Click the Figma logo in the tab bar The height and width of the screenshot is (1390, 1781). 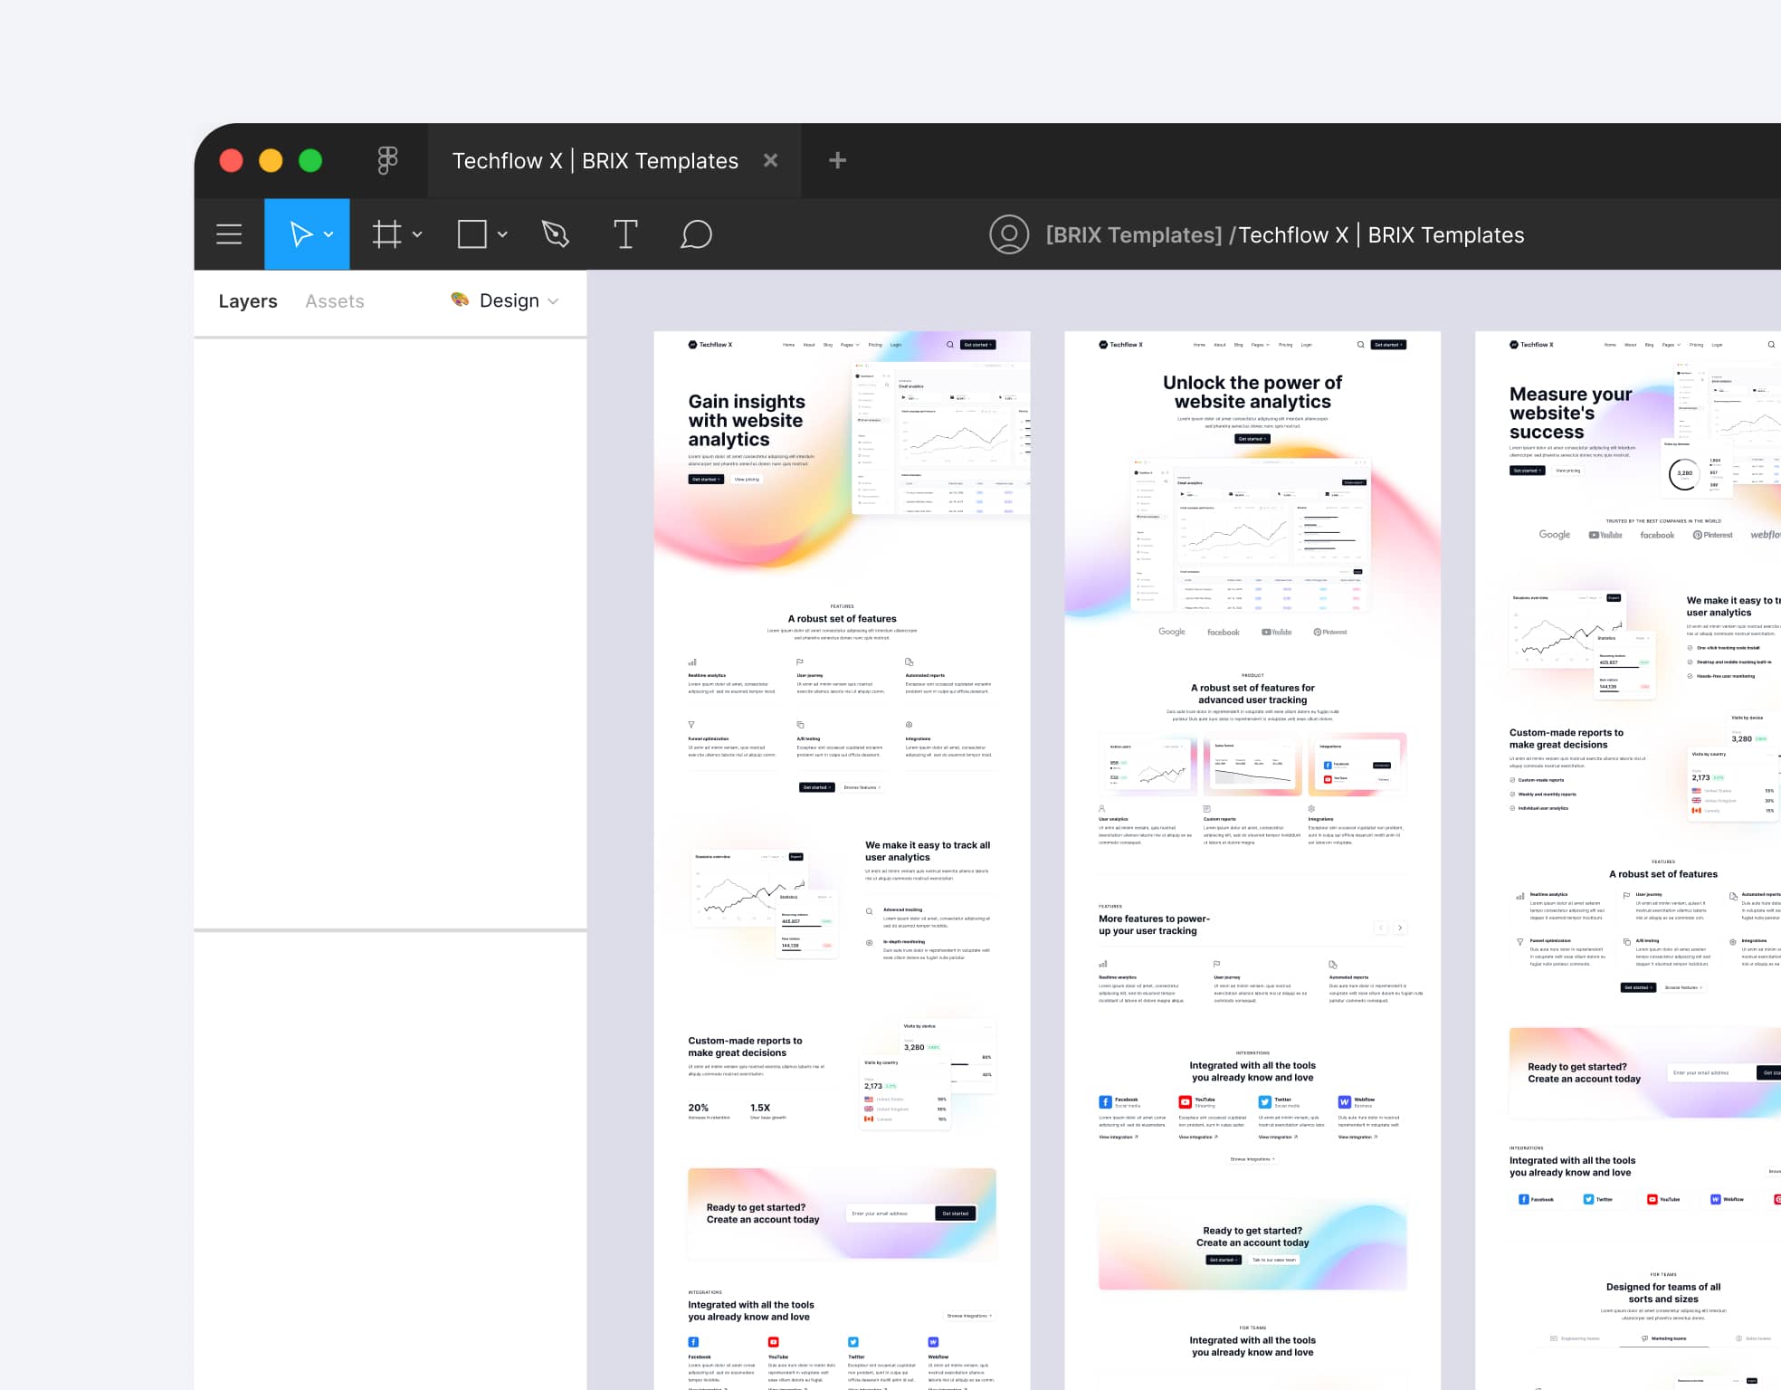point(387,160)
